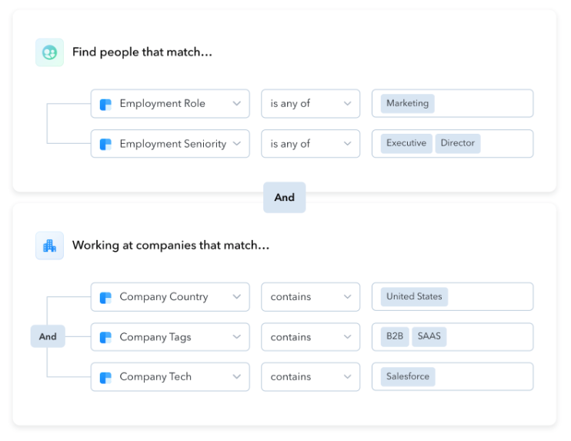Open the Employment Seniority attribute dropdown
The height and width of the screenshot is (441, 571).
click(x=236, y=144)
